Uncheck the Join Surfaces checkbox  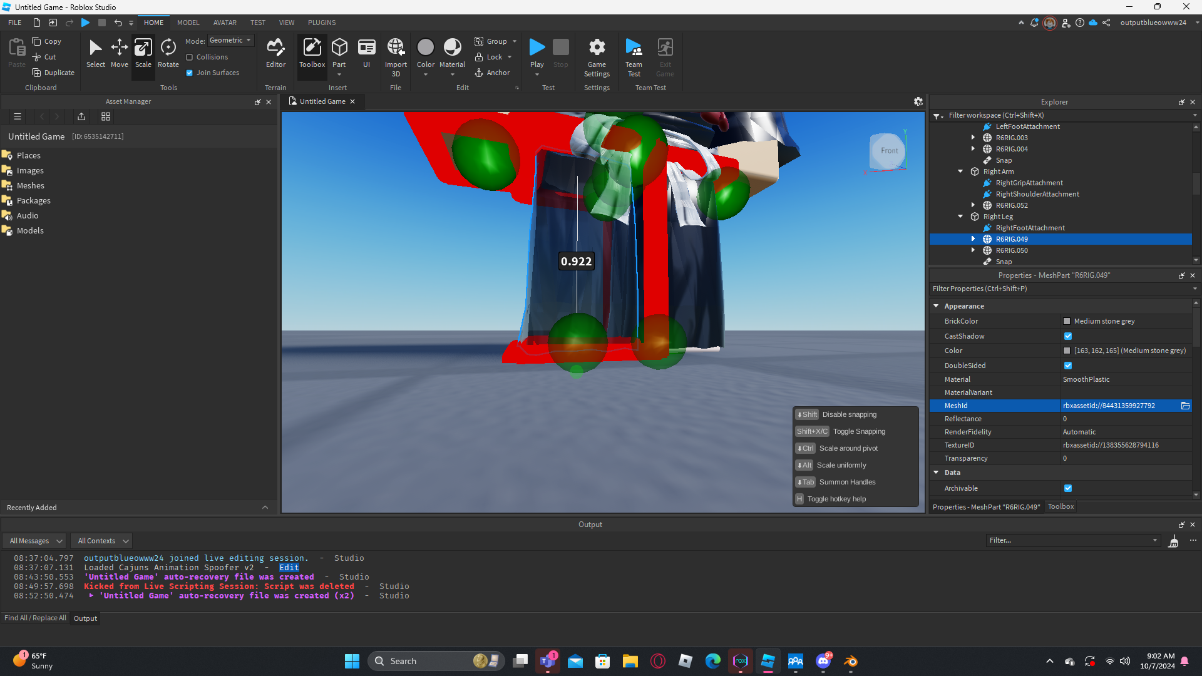(190, 73)
